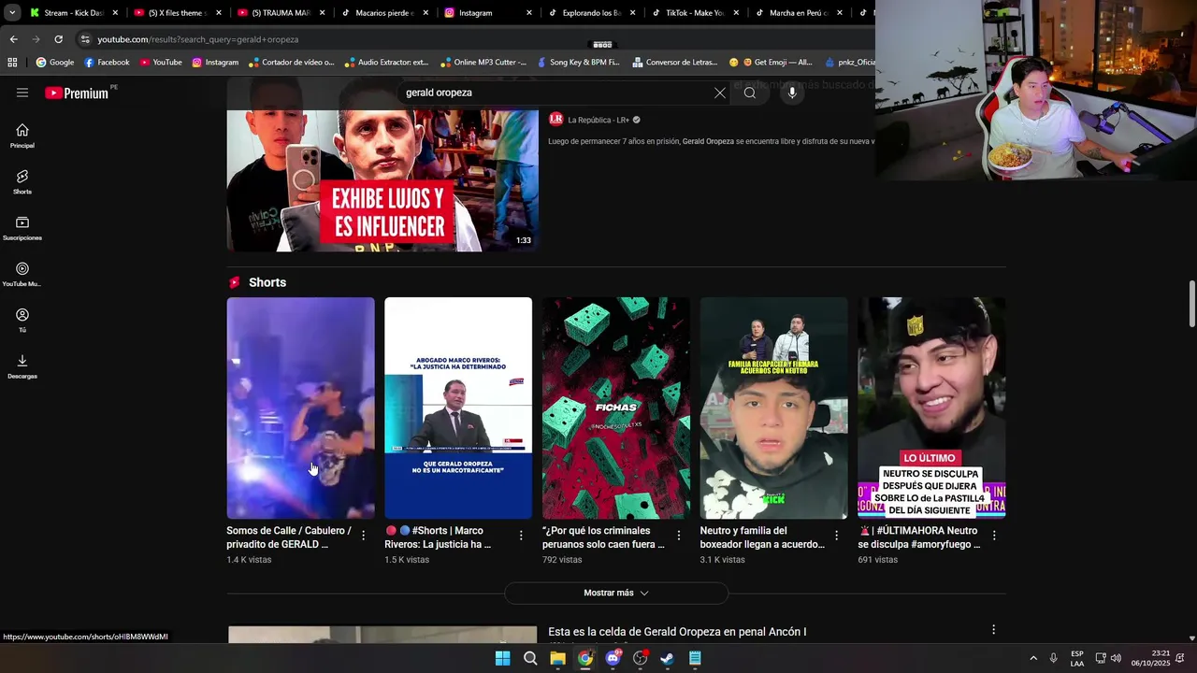Viewport: 1197px width, 673px height.
Task: Open options for criminales peruanos short
Action: pyautogui.click(x=679, y=536)
